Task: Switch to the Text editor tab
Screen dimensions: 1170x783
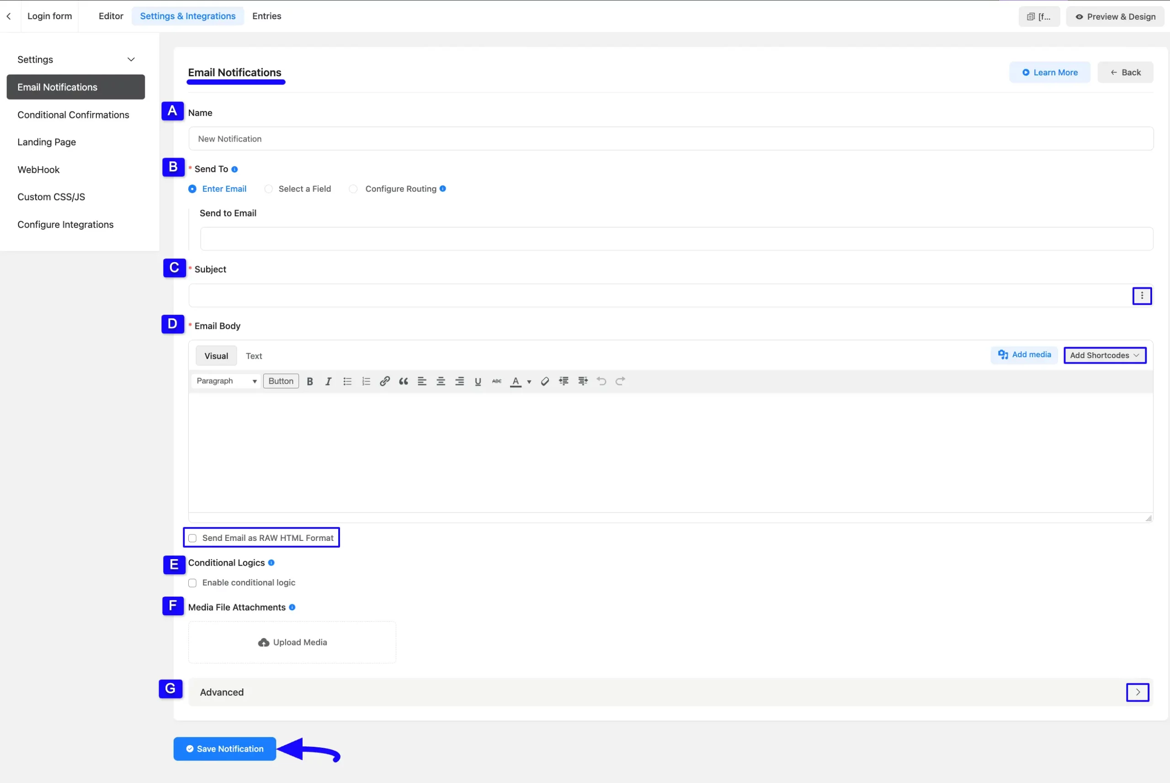Action: point(254,355)
